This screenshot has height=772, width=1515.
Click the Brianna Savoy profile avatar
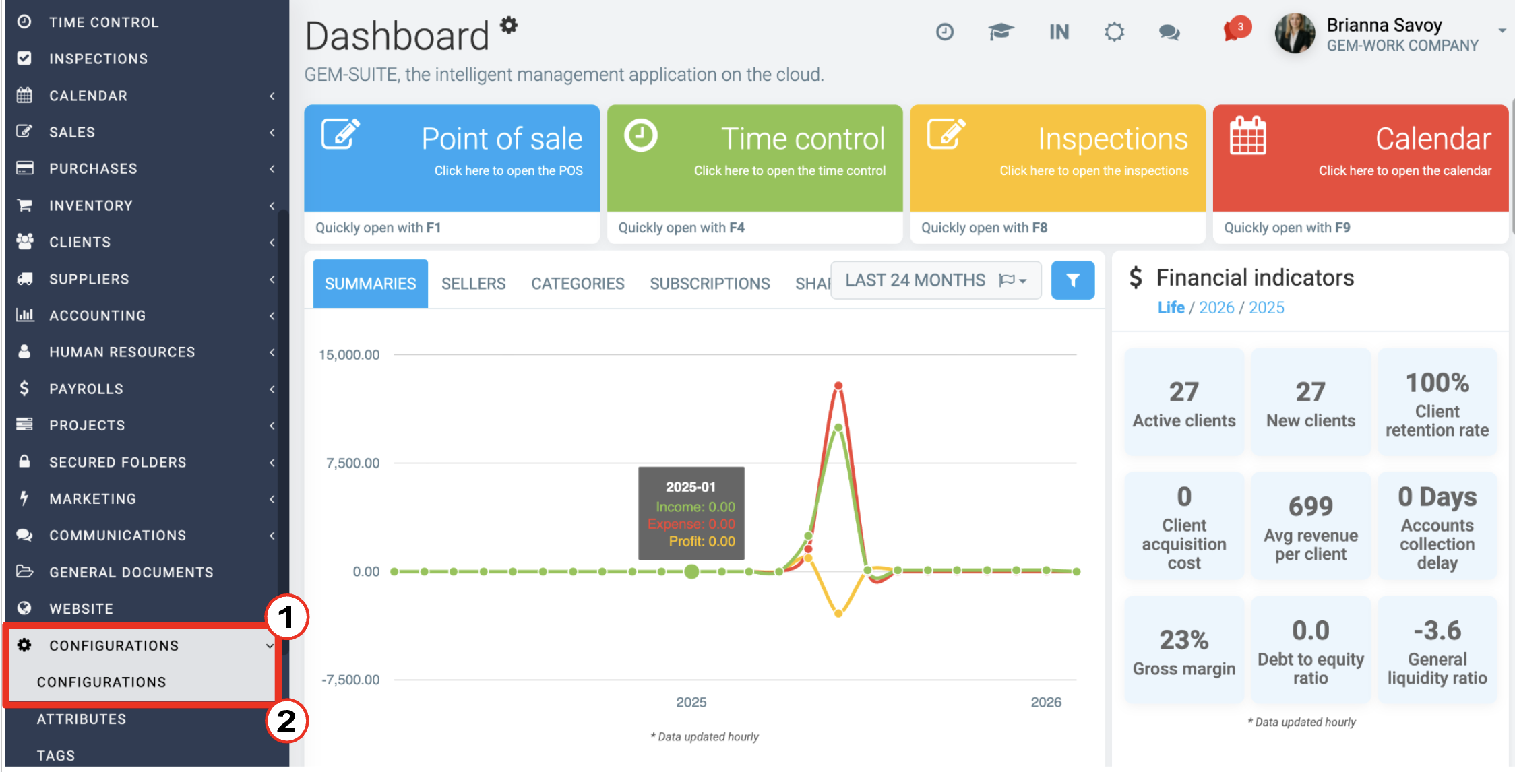pyautogui.click(x=1295, y=33)
